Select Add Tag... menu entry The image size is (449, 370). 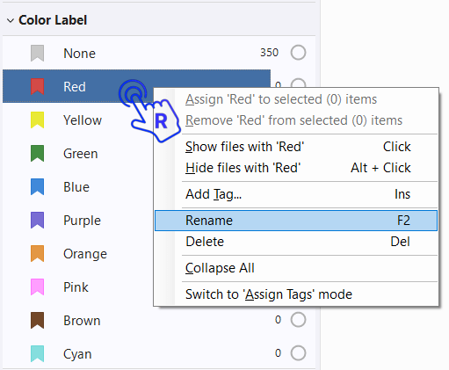pos(296,194)
